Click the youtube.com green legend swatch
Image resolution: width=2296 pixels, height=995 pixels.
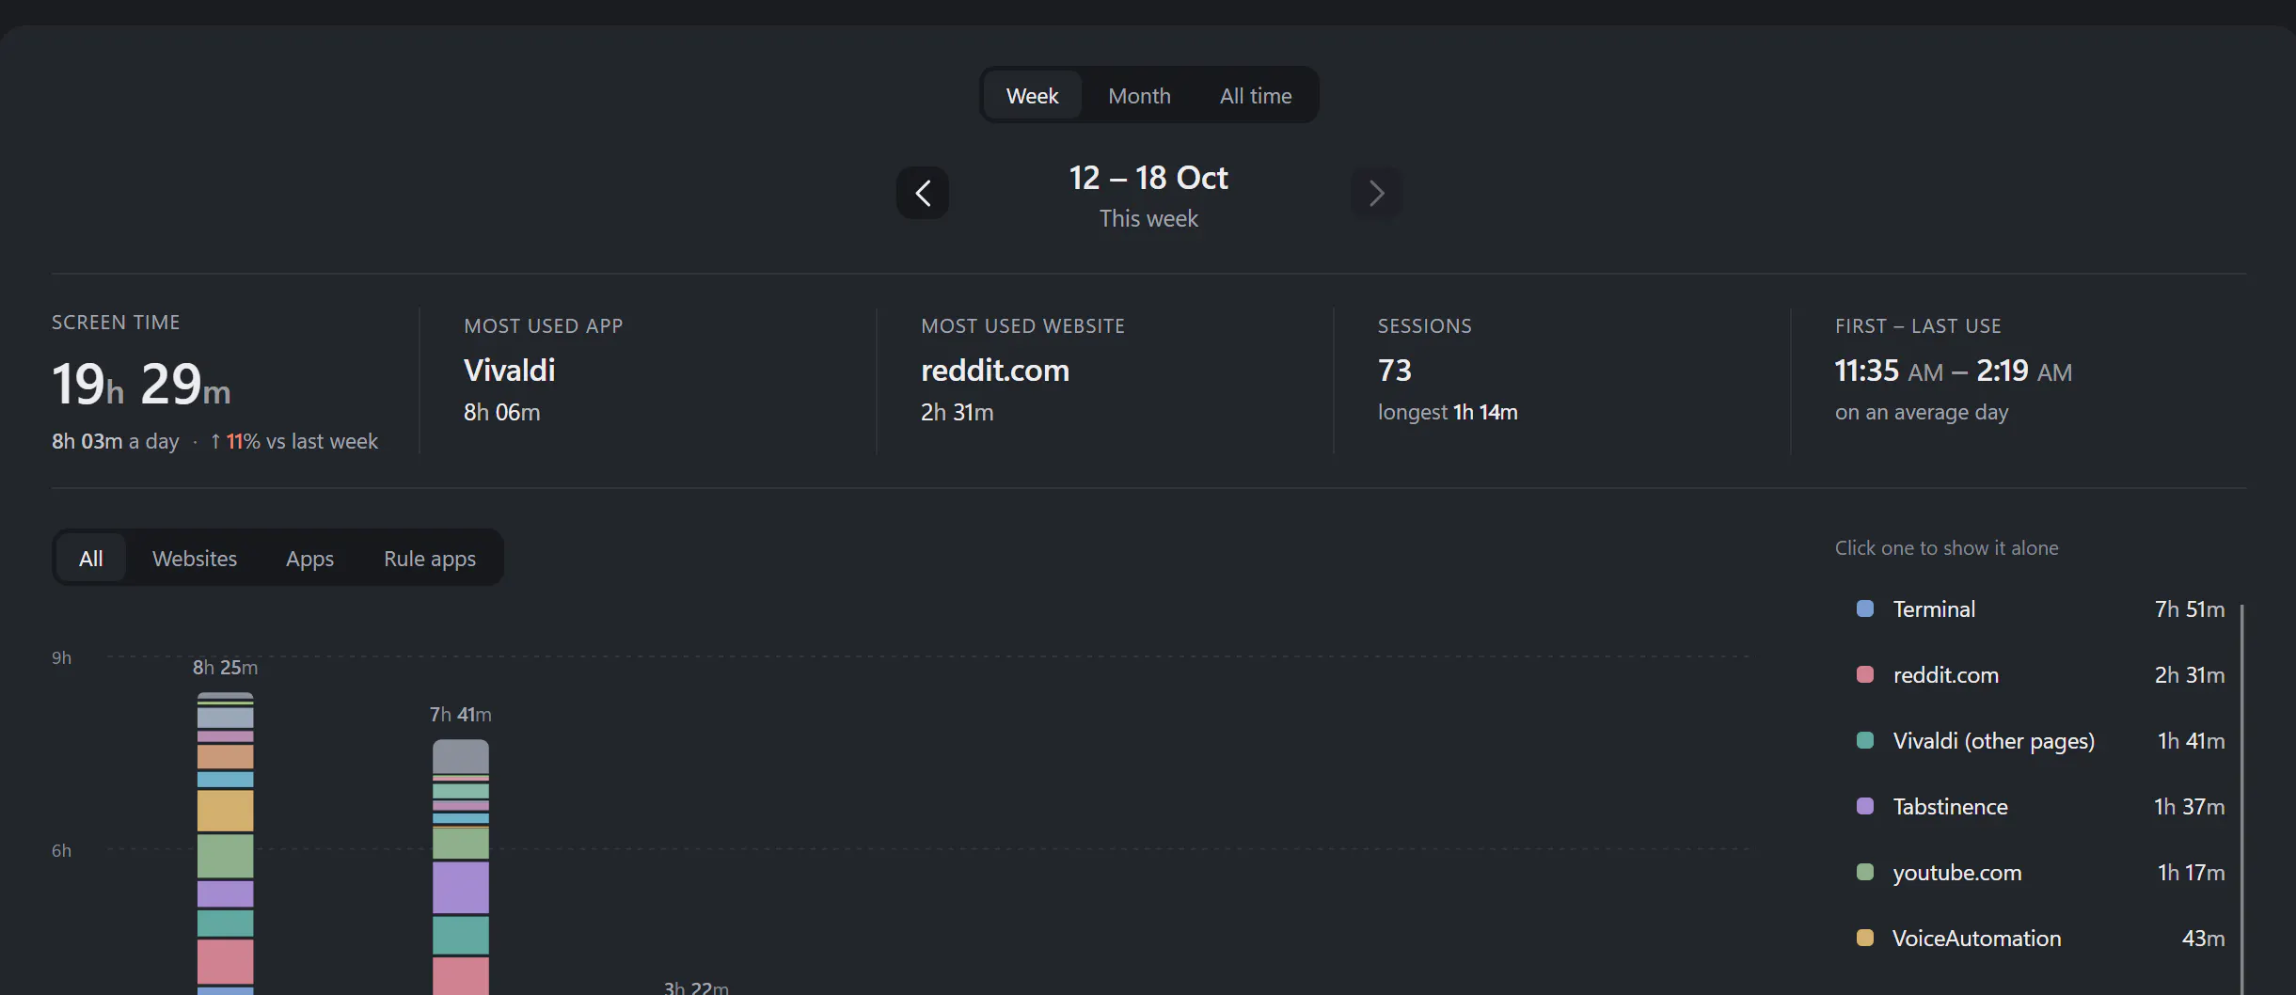click(x=1864, y=872)
